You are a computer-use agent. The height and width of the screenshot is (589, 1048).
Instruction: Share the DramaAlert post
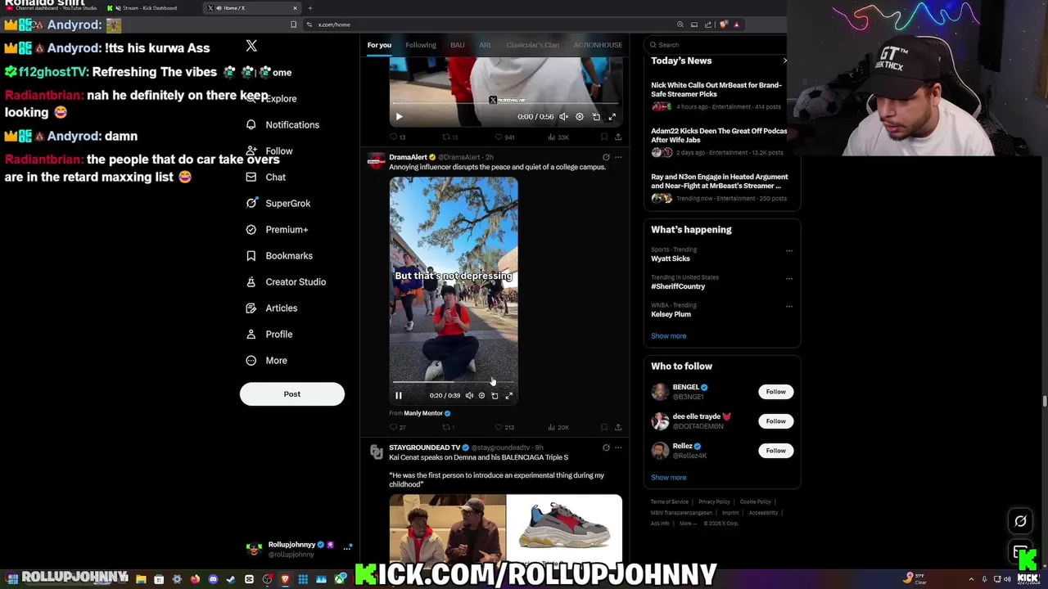click(x=618, y=427)
